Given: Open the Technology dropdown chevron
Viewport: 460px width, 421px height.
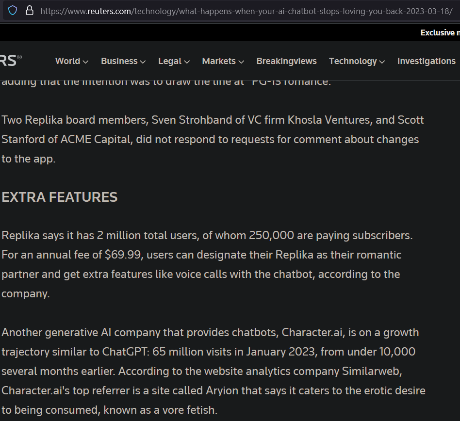Looking at the screenshot, I should pyautogui.click(x=382, y=62).
